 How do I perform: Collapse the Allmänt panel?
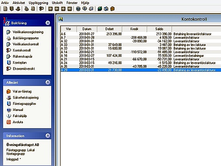click(x=48, y=82)
